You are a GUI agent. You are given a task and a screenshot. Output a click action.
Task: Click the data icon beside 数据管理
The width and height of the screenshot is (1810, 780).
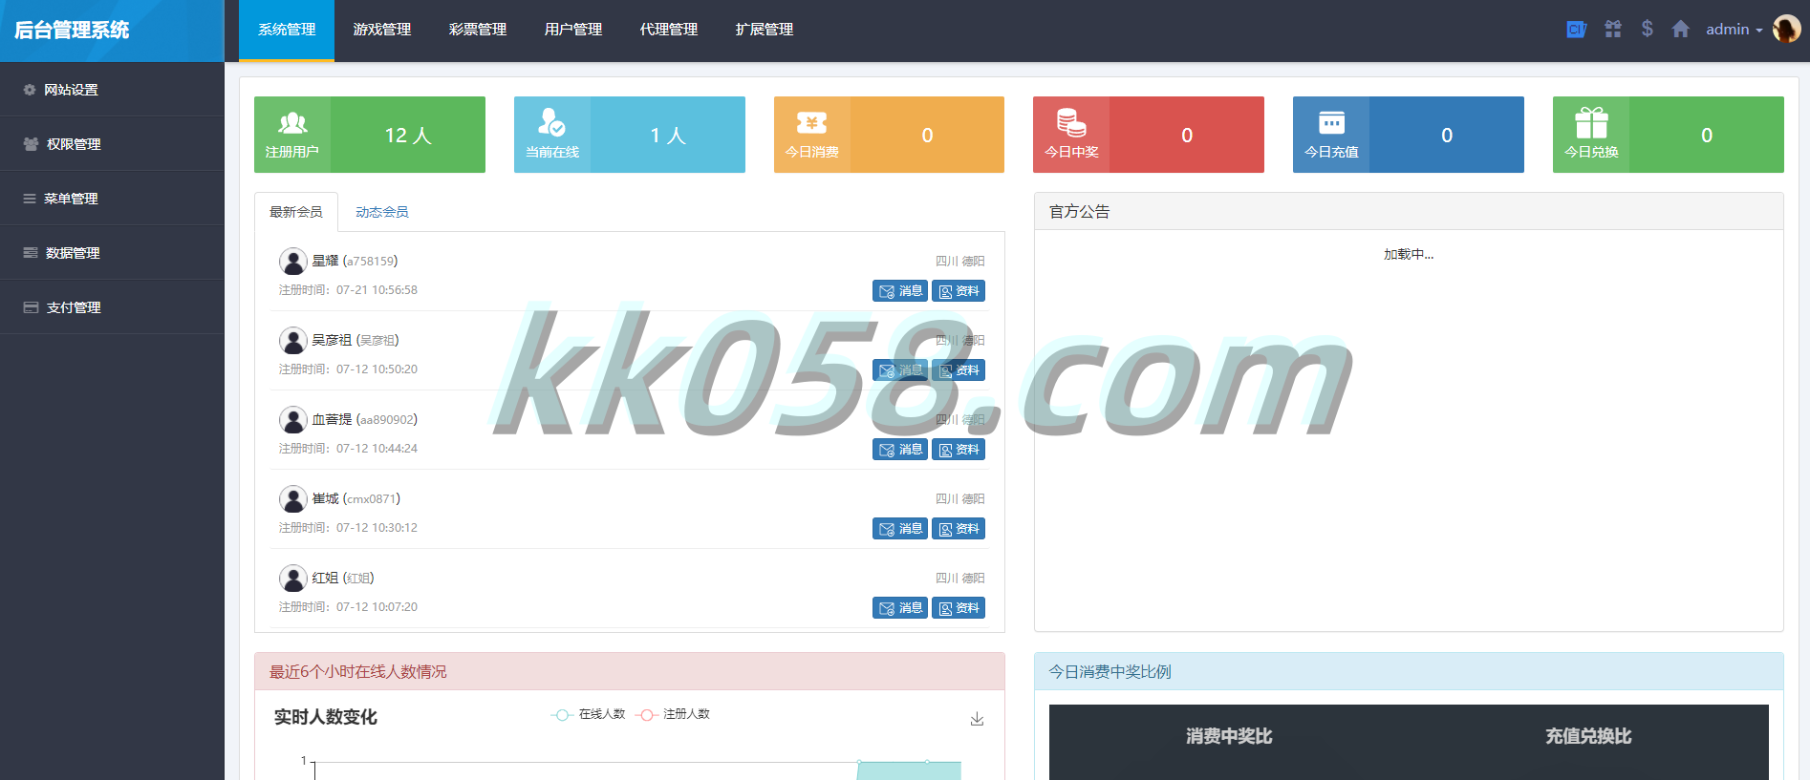31,253
